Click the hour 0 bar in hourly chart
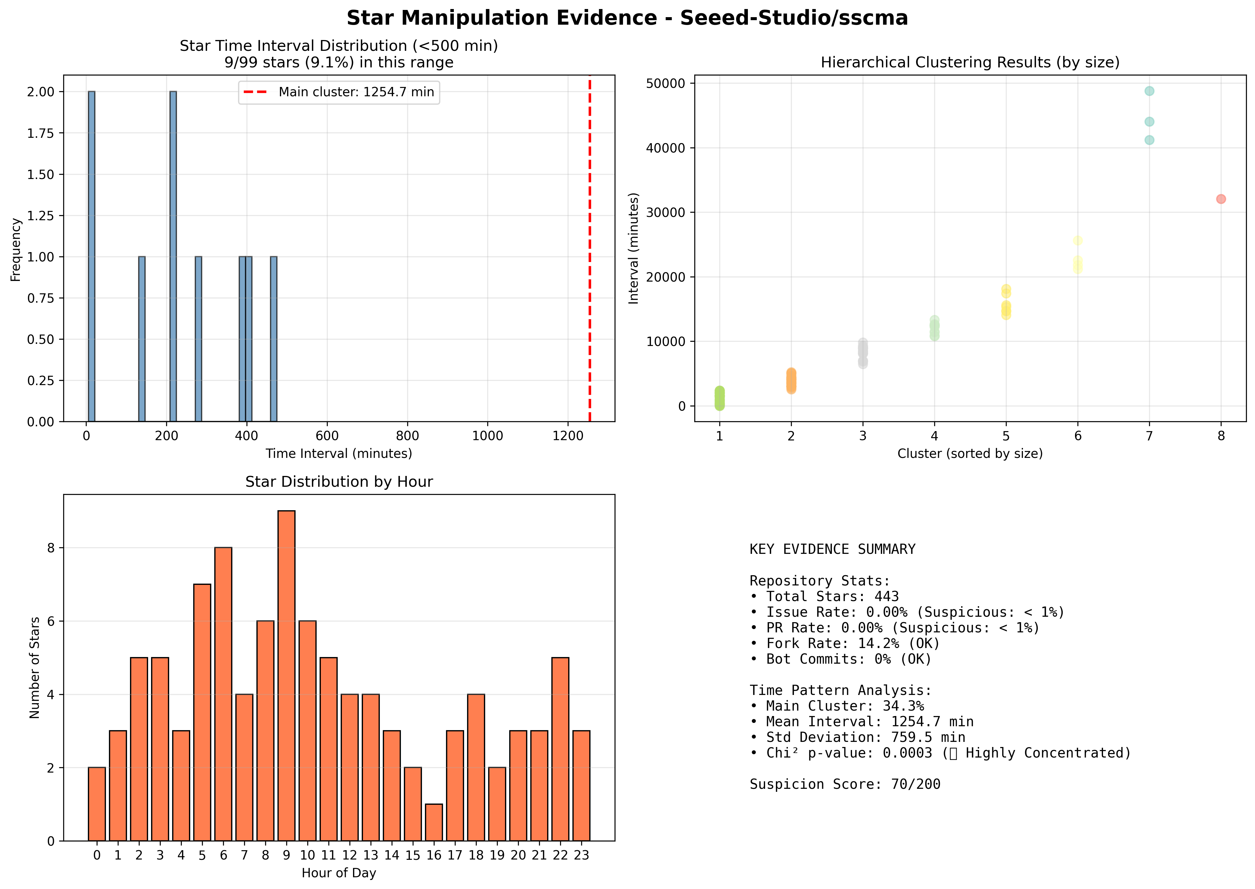Image resolution: width=1255 pixels, height=889 pixels. coord(97,804)
